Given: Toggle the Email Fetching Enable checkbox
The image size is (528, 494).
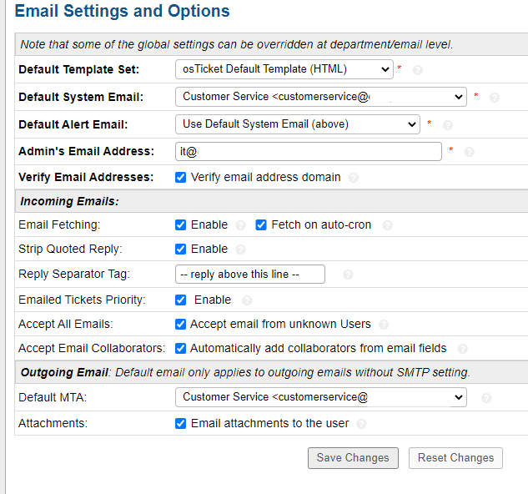Looking at the screenshot, I should 181,224.
